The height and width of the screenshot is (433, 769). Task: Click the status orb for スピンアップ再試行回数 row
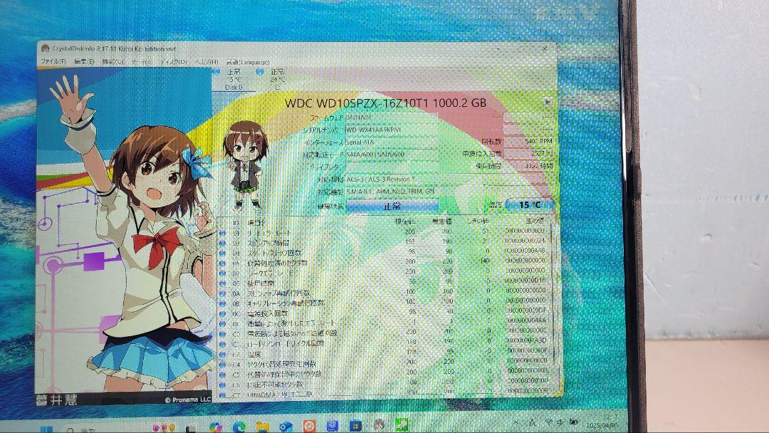point(223,293)
